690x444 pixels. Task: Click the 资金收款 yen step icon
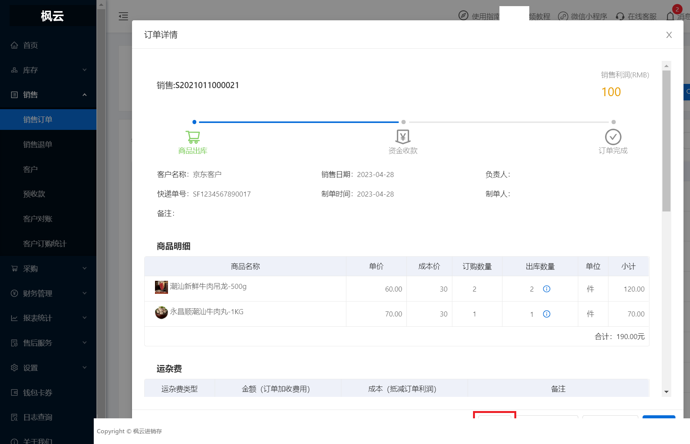[x=403, y=137]
